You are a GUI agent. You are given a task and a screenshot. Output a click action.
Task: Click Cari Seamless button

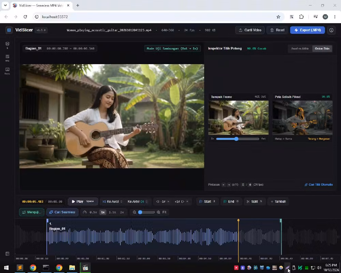(62, 212)
